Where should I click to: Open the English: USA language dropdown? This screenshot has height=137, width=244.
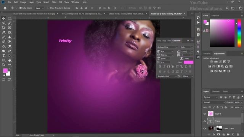pos(167,76)
